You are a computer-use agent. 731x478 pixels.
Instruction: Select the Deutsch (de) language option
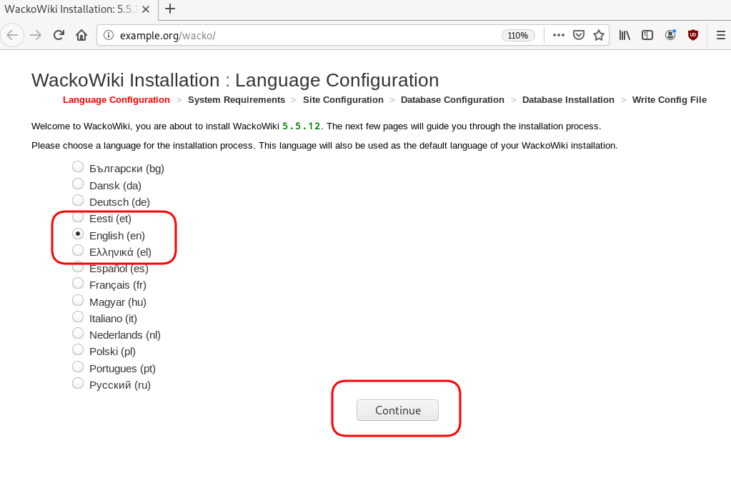(78, 201)
